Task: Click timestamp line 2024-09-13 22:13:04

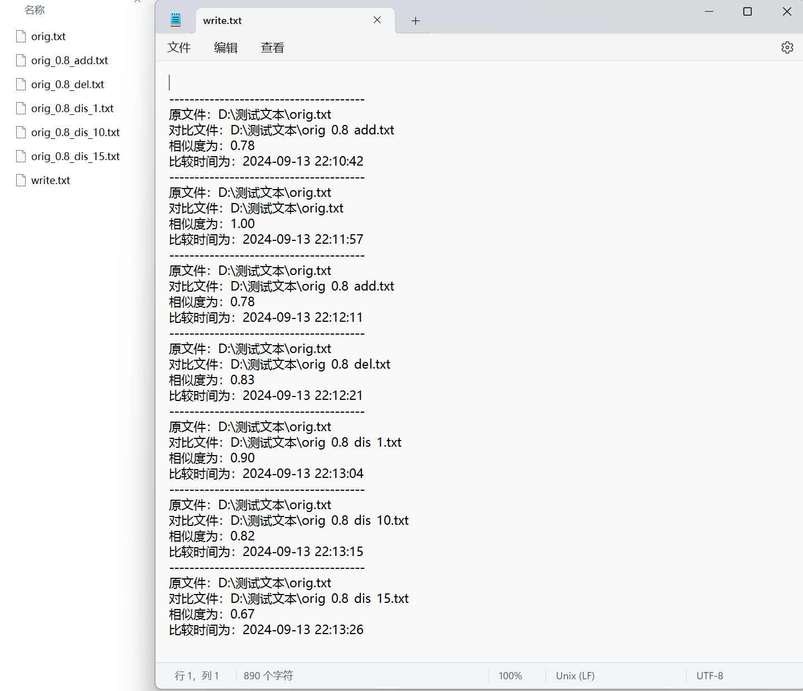Action: (266, 473)
